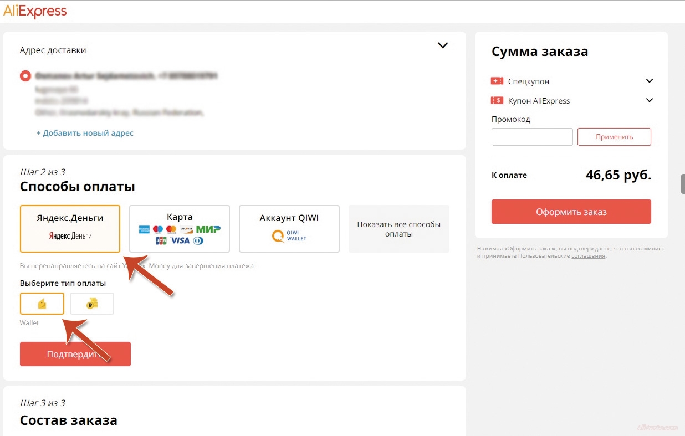Click the page's vertical scrollbar thumb
Screen dimensions: 685x436
pyautogui.click(x=683, y=184)
